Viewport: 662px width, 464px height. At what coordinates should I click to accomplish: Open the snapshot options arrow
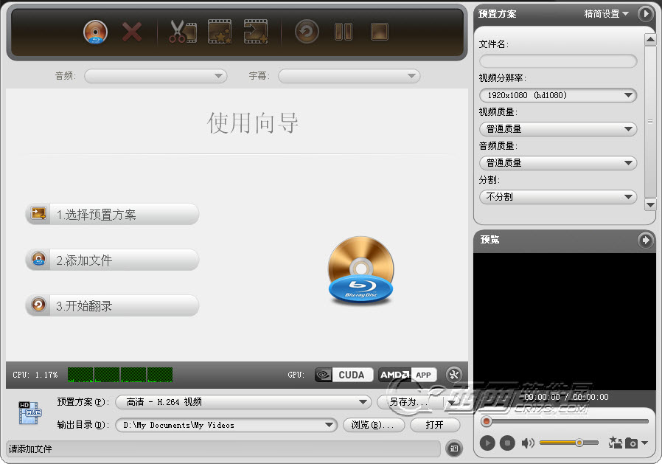click(x=644, y=443)
